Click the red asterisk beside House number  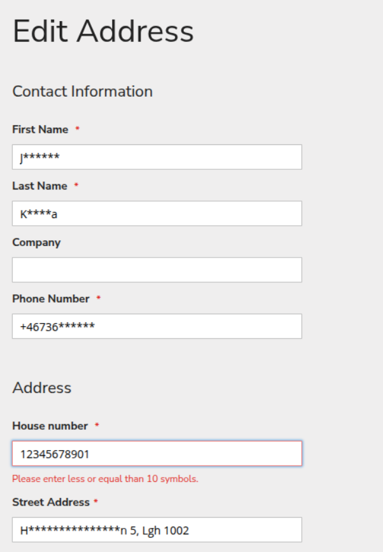(x=97, y=426)
